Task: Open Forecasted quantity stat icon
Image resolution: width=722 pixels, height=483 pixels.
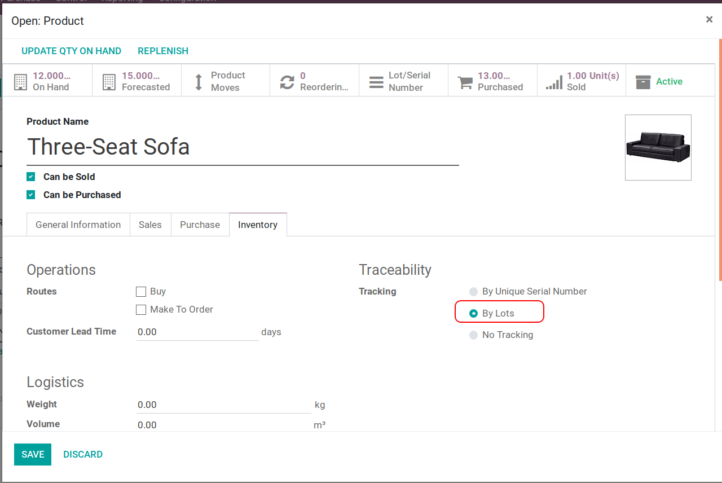Action: point(109,82)
